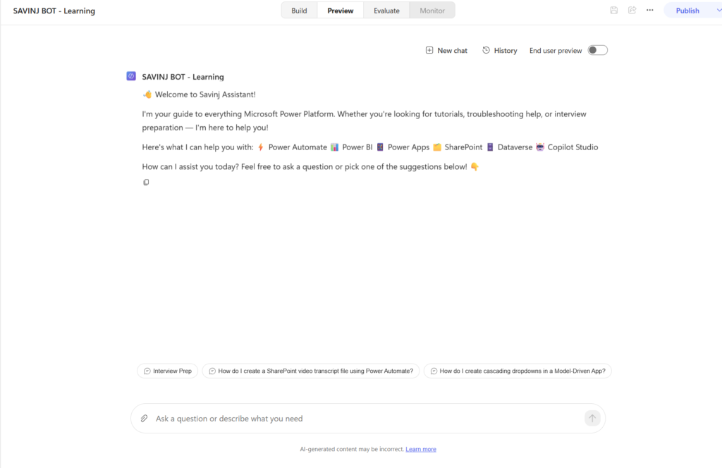Copy the welcome message with copy icon
Image resolution: width=722 pixels, height=468 pixels.
pyautogui.click(x=146, y=183)
